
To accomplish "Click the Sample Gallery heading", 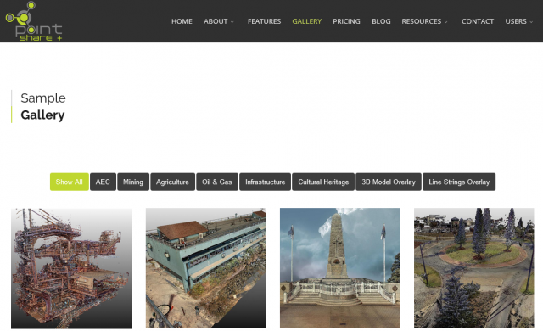I will click(43, 107).
